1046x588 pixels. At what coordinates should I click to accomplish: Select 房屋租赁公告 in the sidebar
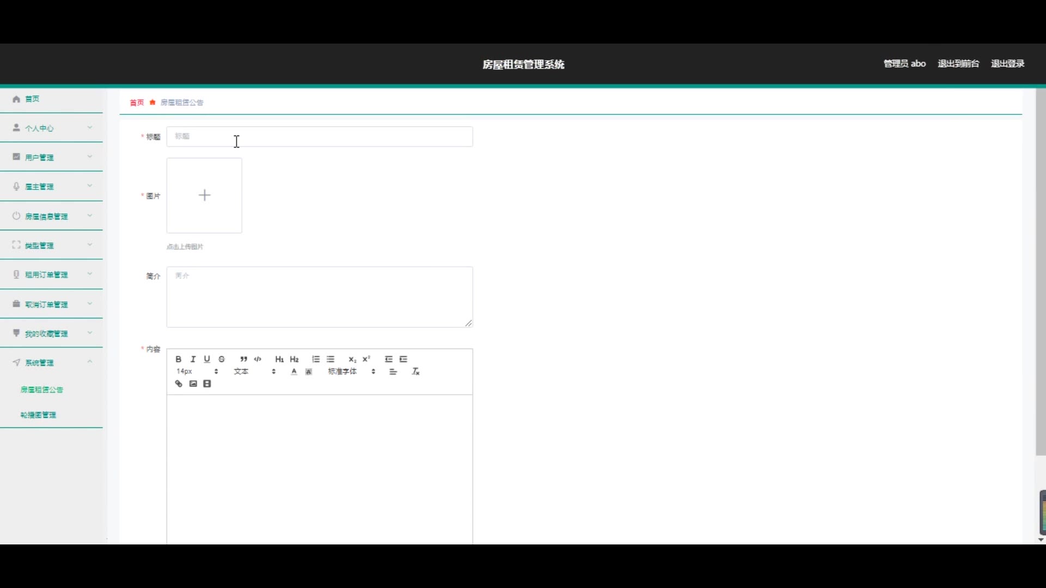42,390
